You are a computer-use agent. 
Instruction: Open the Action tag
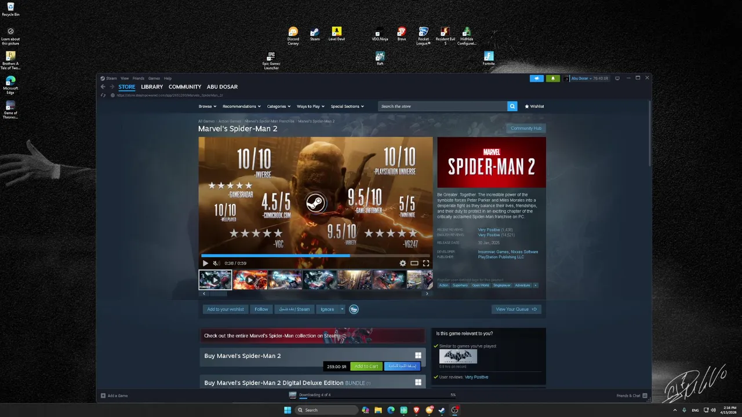tap(443, 285)
